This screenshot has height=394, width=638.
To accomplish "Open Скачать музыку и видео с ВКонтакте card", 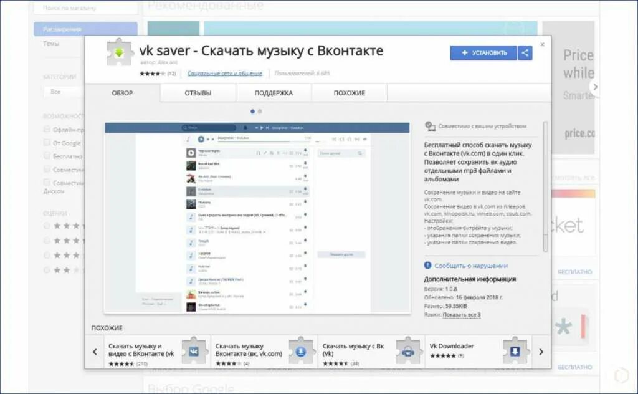I will click(158, 352).
